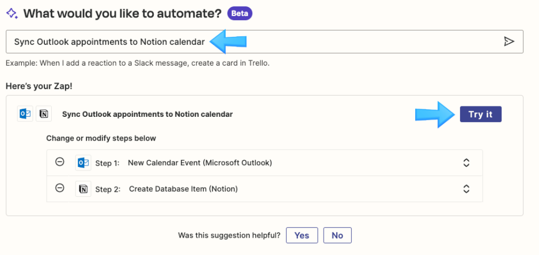Click the Beta badge

[240, 14]
